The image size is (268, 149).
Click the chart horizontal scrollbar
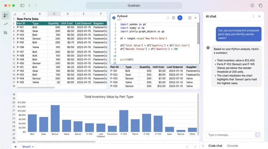pyautogui.click(x=56, y=142)
